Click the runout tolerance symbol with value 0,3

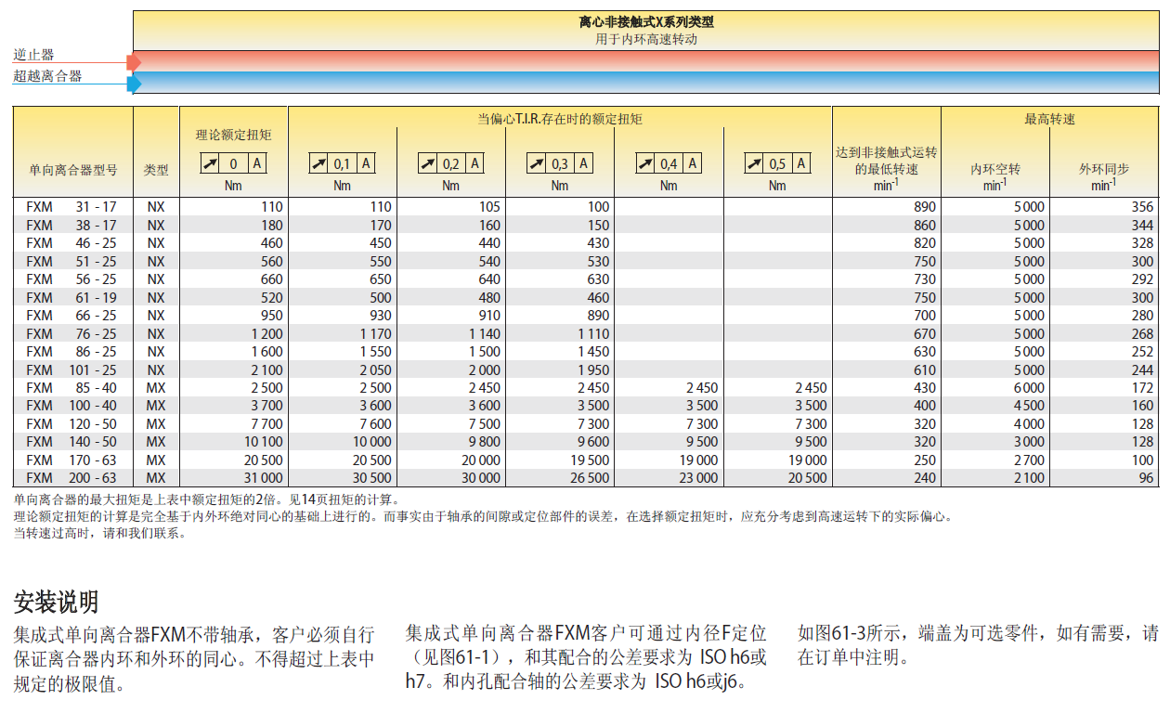pyautogui.click(x=560, y=164)
